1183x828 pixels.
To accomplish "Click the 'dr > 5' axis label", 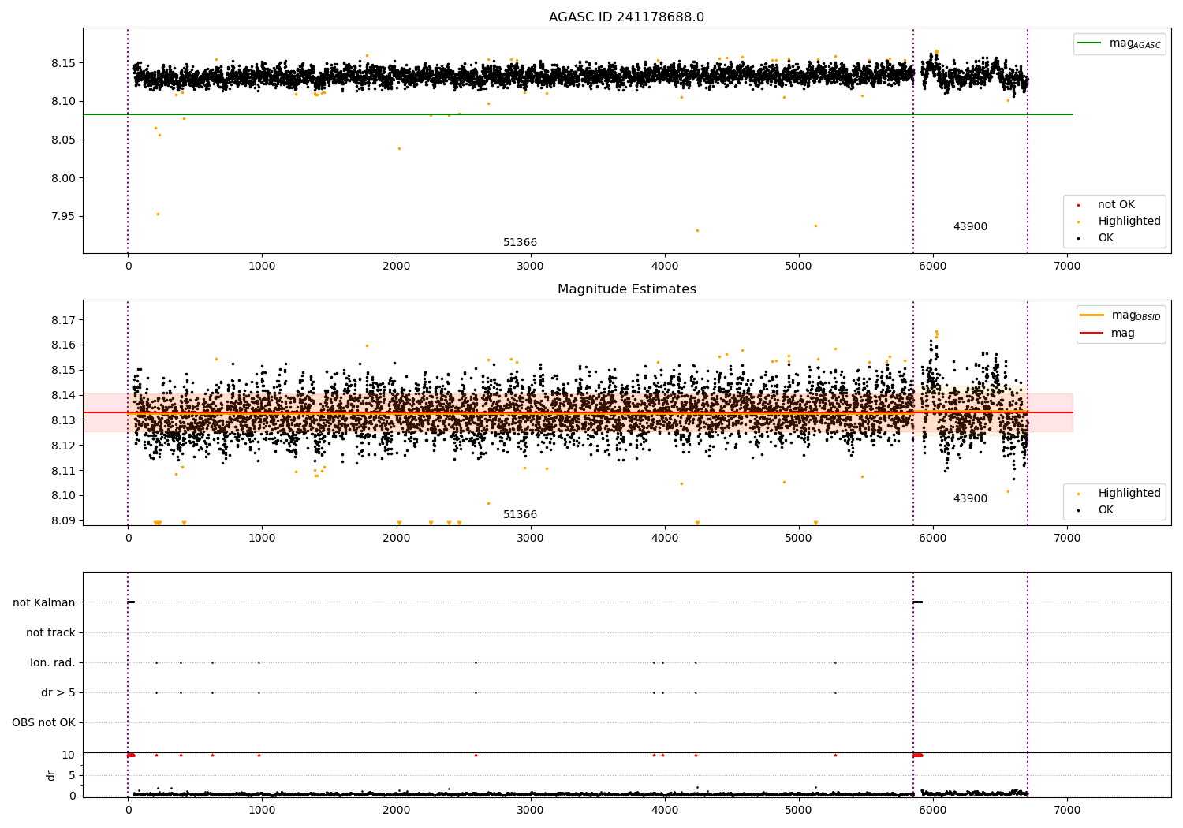I will 58,693.
